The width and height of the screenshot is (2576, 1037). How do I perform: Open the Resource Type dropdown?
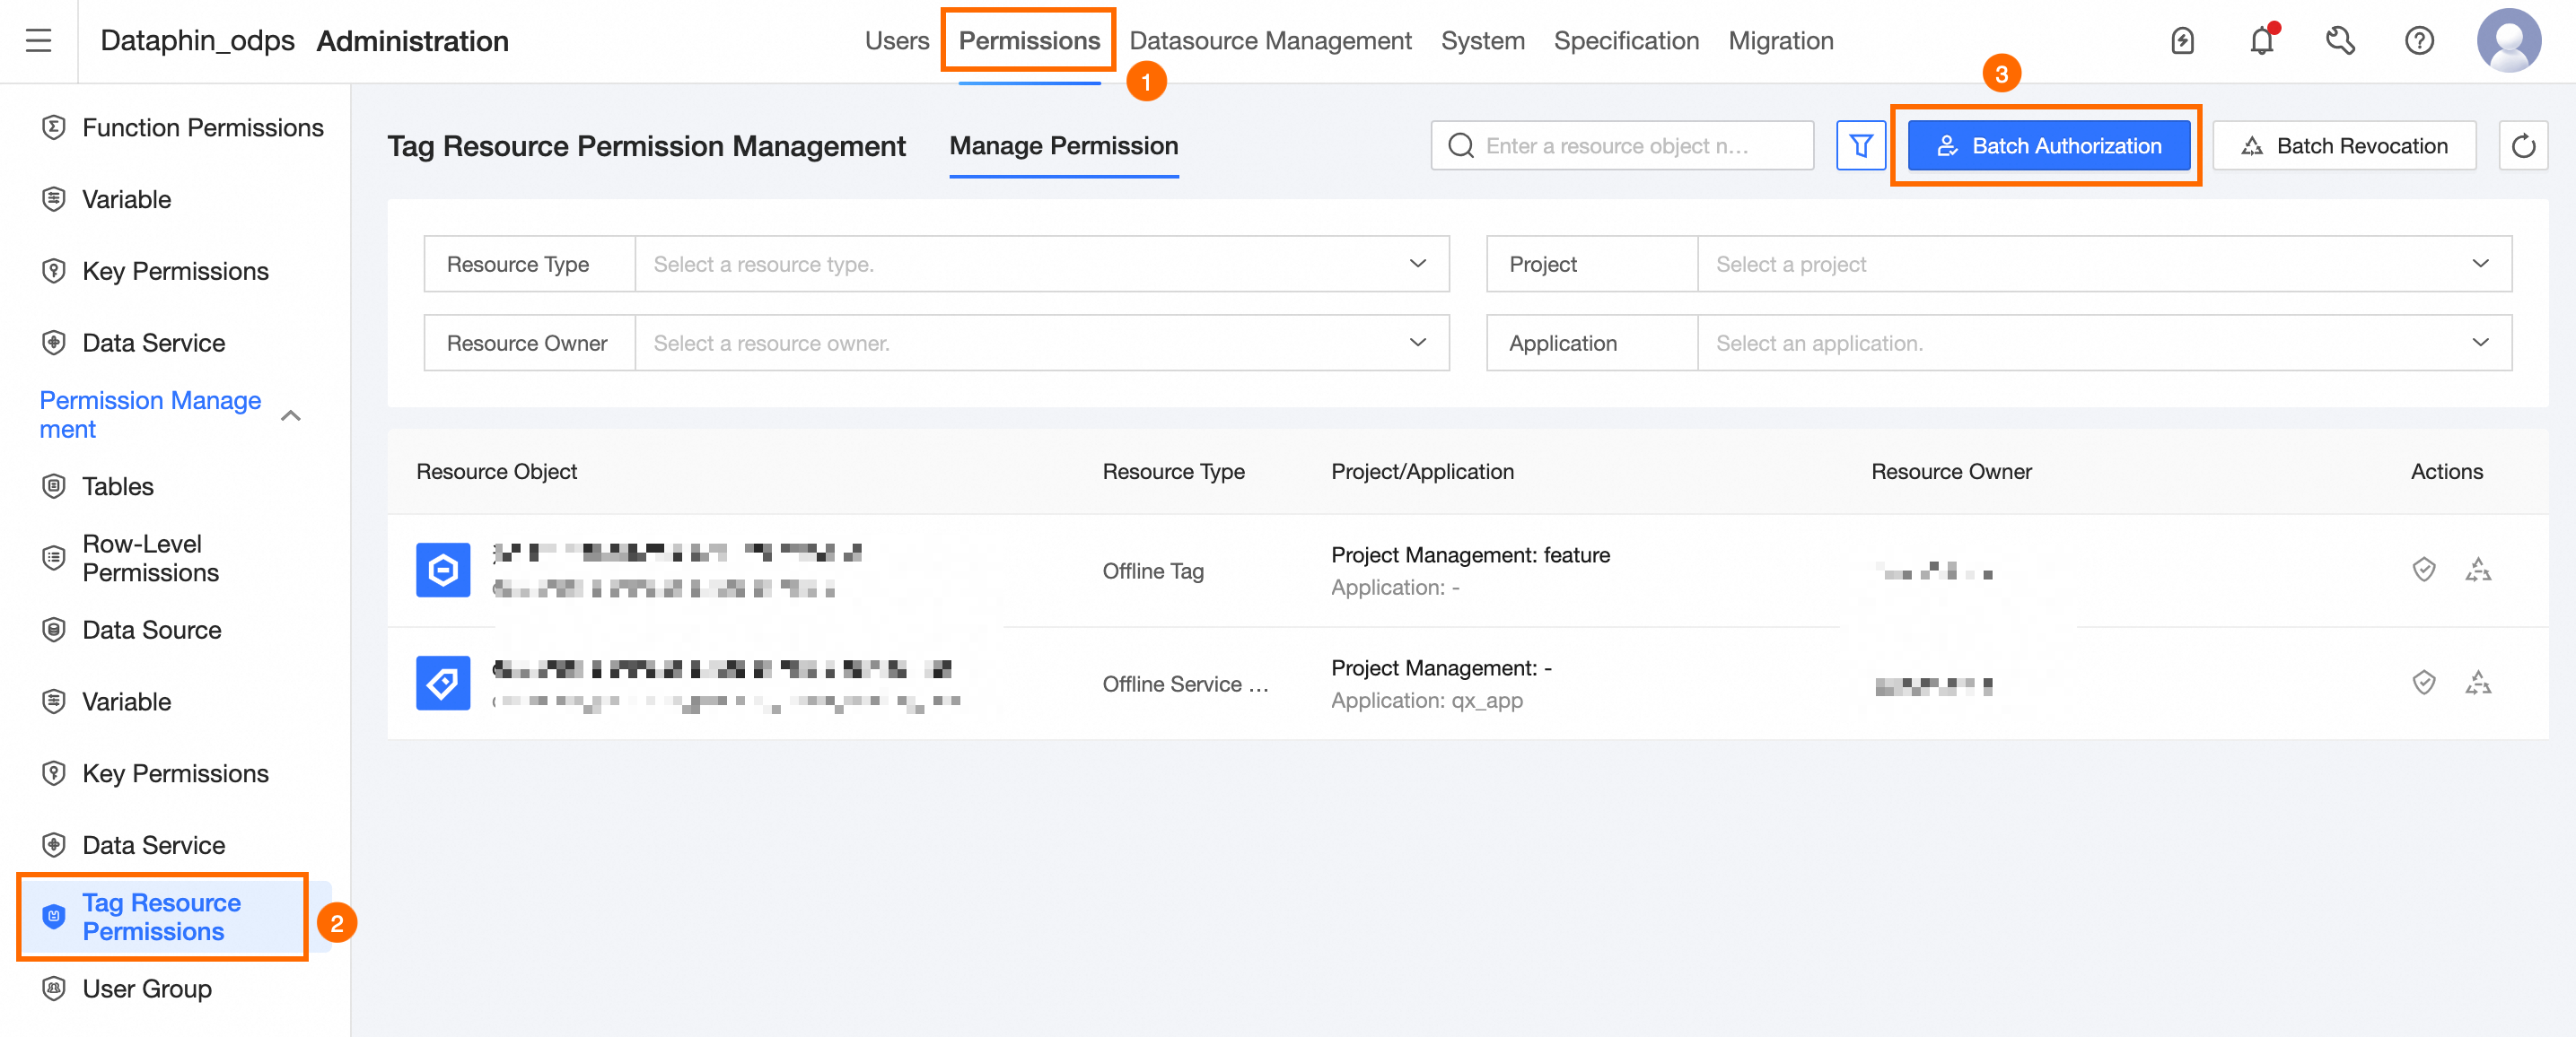(x=1041, y=264)
